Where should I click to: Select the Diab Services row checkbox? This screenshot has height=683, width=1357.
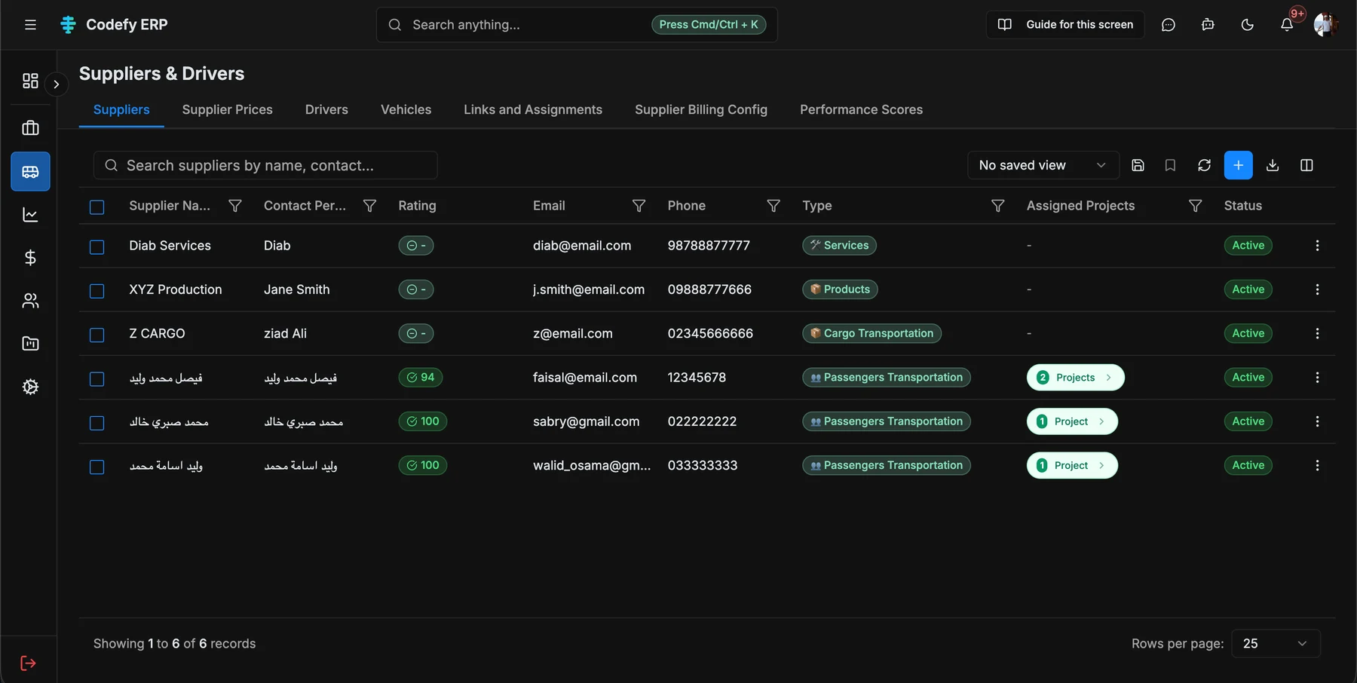(x=97, y=247)
